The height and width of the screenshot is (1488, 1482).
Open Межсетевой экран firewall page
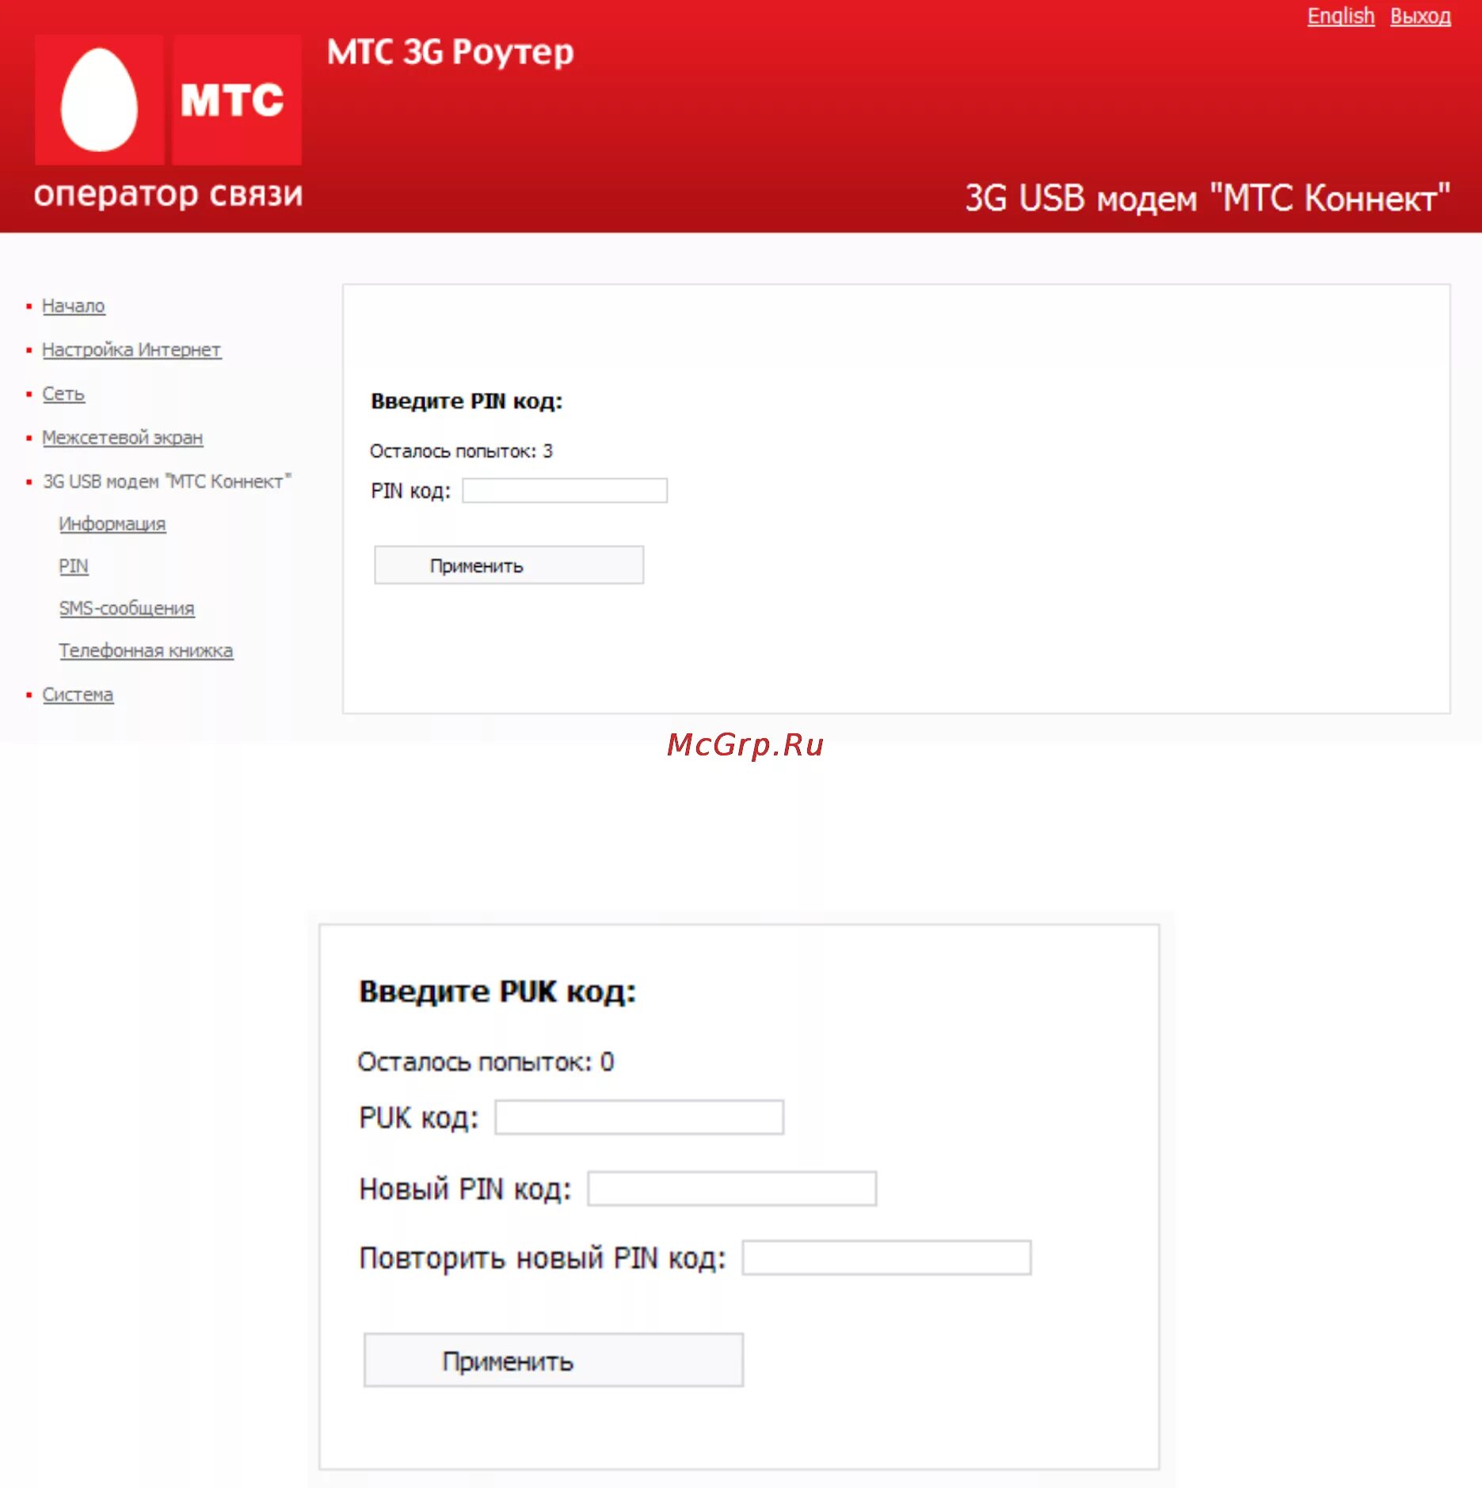[x=123, y=437]
